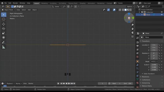
Task: Click the Y axis on navigation gizmo
Action: [133, 18]
